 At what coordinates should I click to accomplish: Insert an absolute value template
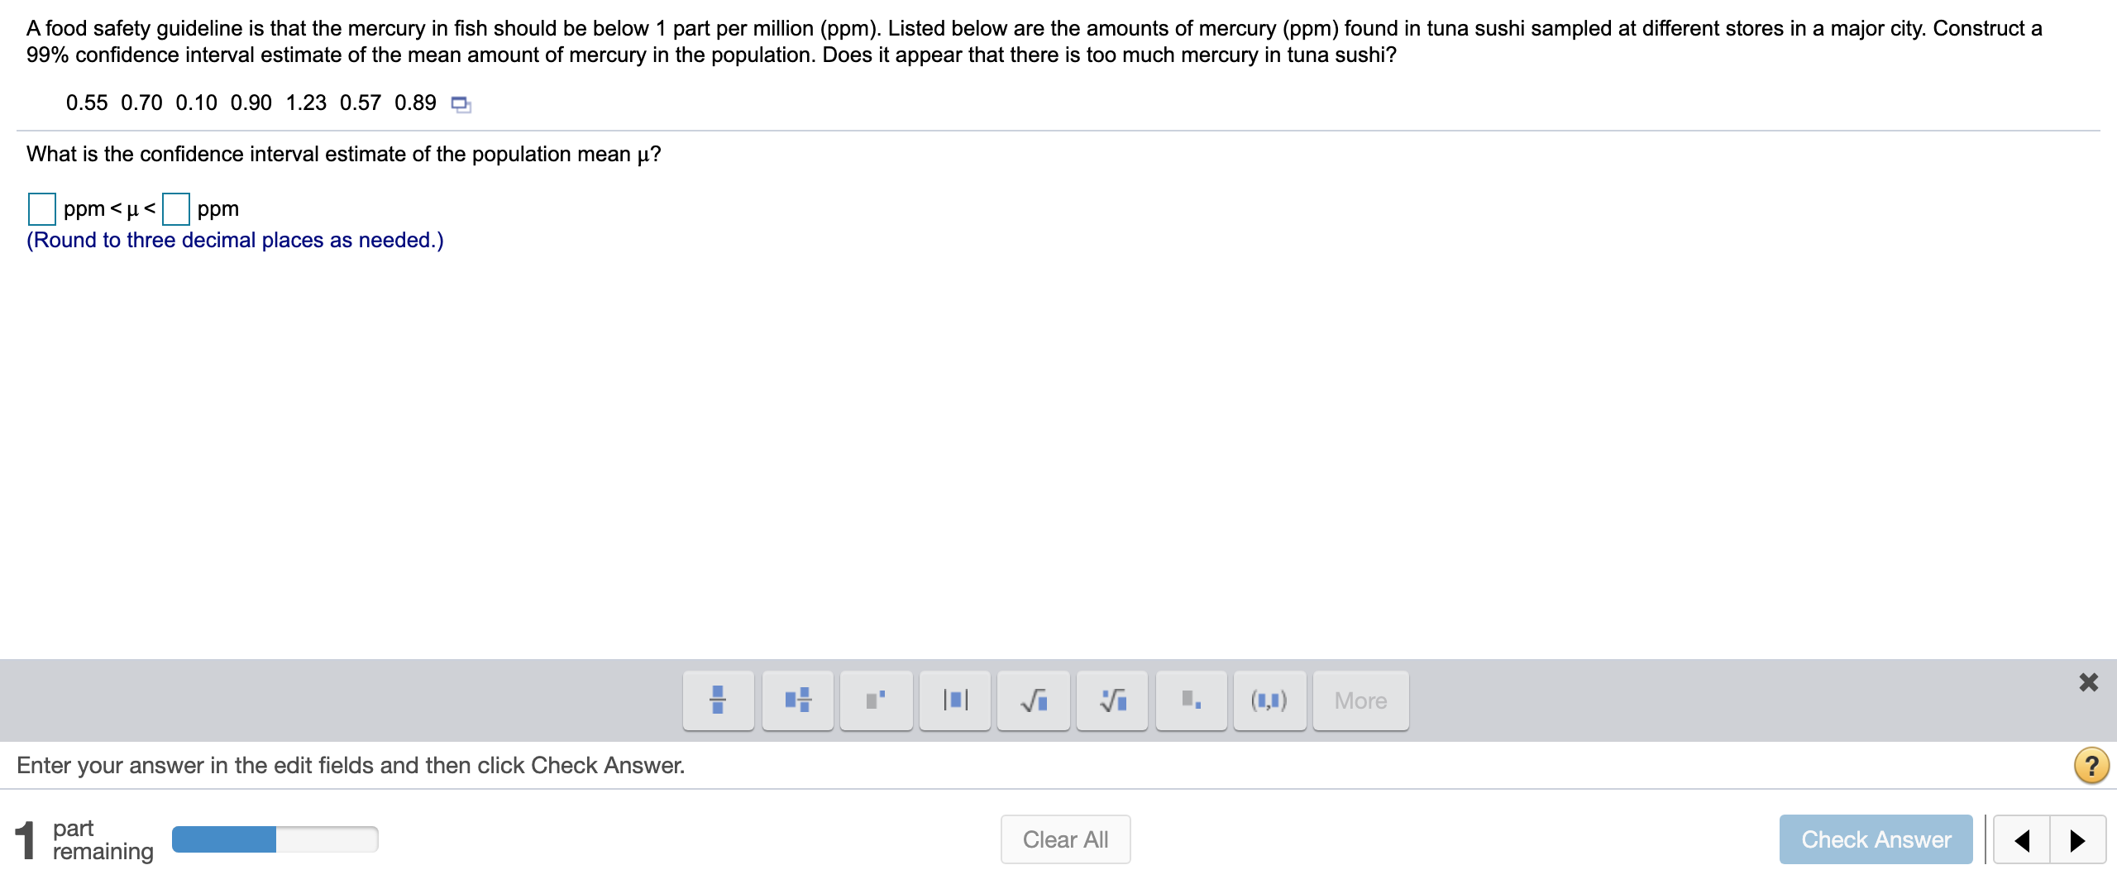point(955,700)
